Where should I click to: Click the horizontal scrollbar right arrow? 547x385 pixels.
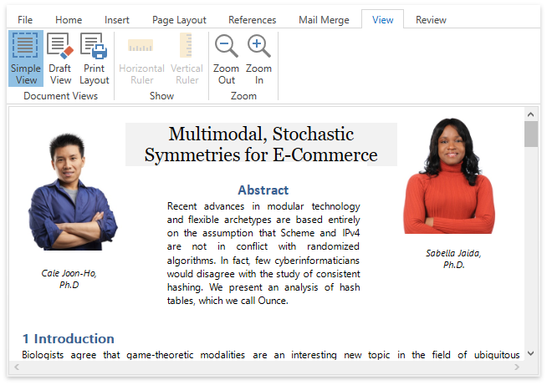517,367
